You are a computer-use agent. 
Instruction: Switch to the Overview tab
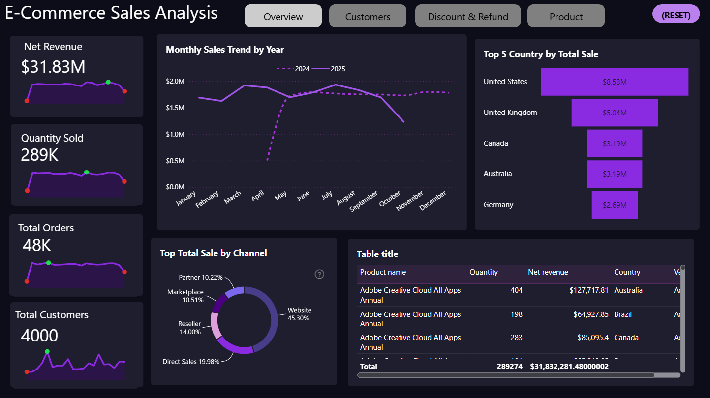pos(283,16)
